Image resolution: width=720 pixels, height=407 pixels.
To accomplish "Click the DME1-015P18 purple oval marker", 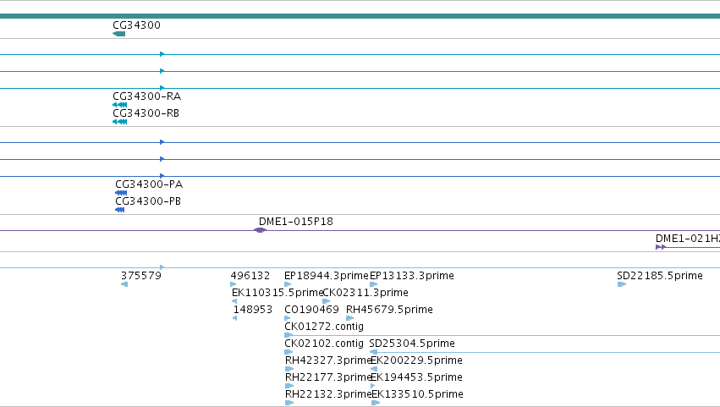I will coord(260,230).
